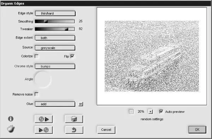Open the Source greyscale dropdown
The width and height of the screenshot is (212, 139).
55,48
